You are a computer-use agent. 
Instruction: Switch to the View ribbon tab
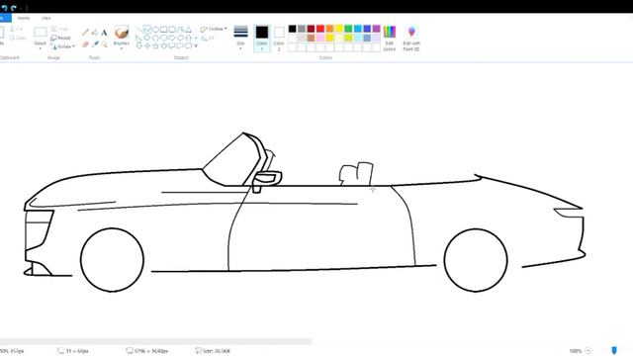click(x=46, y=18)
